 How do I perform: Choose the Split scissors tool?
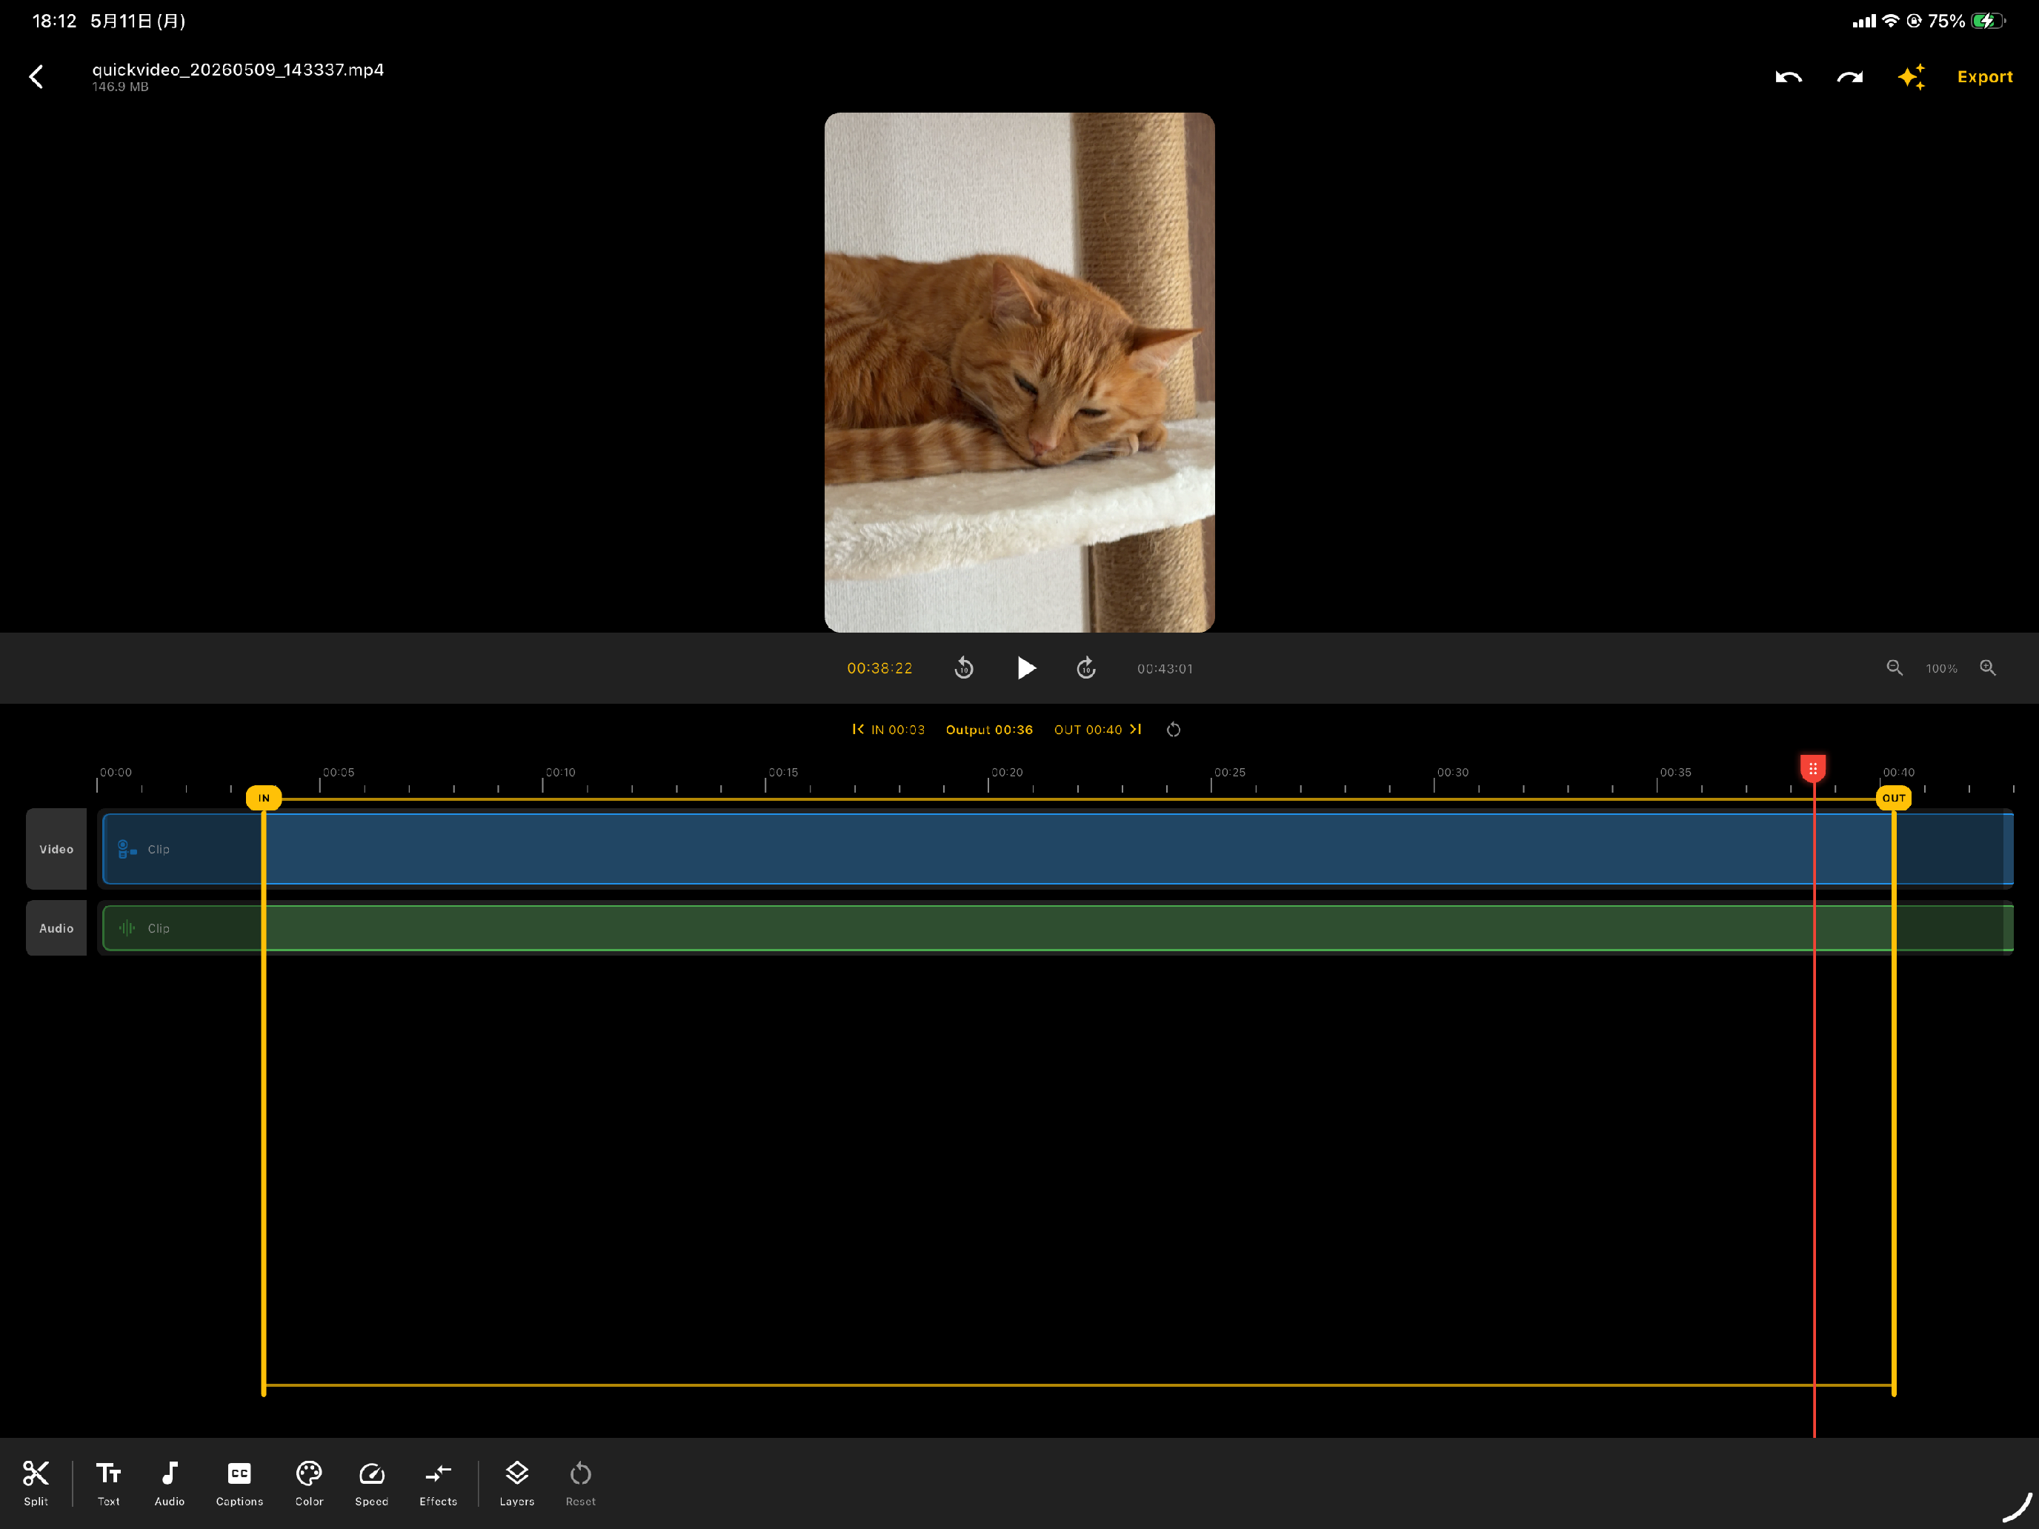click(36, 1483)
